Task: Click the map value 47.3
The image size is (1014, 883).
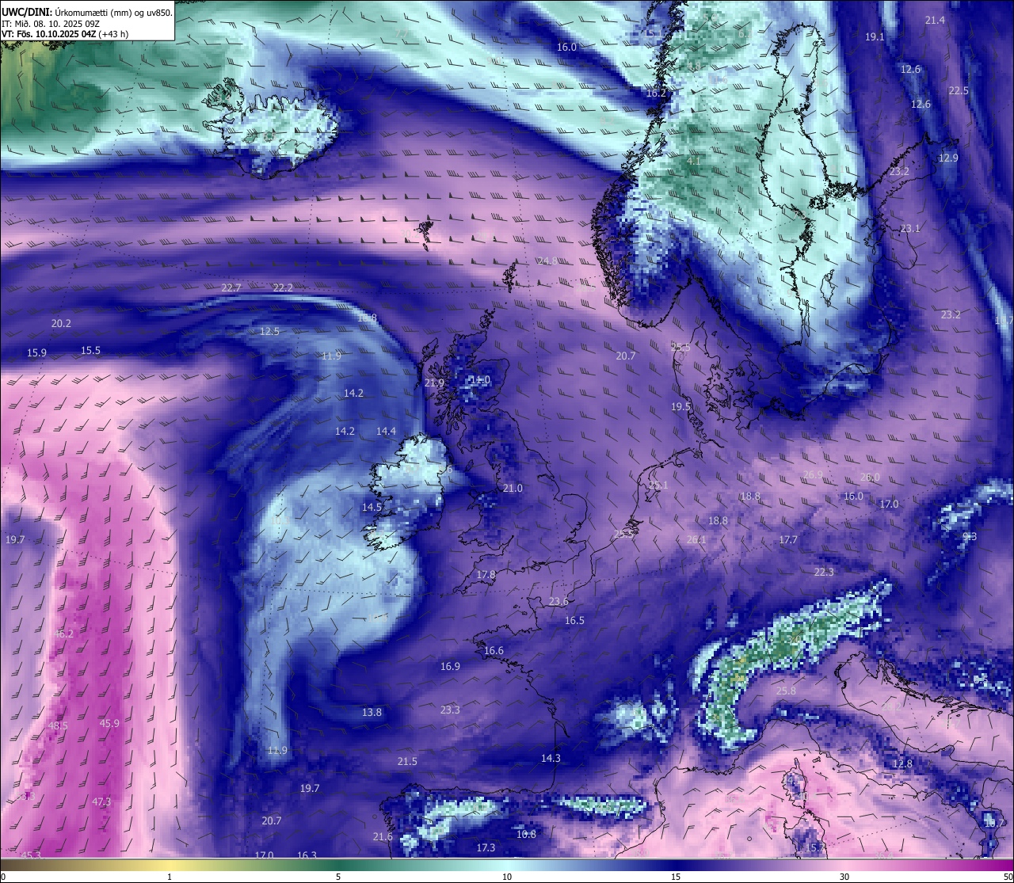Action: point(101,801)
